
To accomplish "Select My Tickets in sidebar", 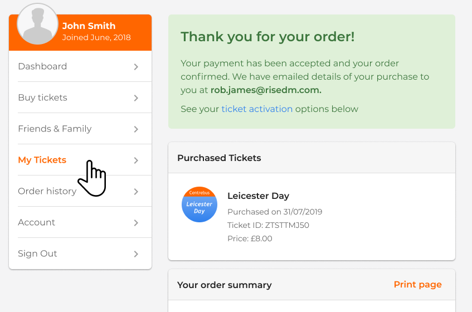I will tap(42, 160).
